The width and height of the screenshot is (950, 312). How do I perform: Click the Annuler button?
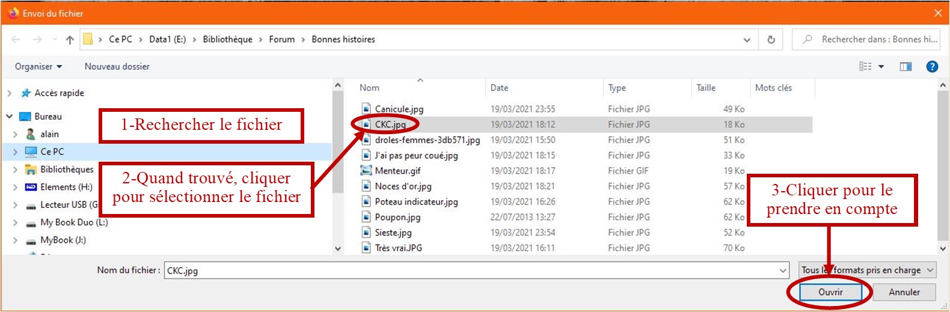904,292
